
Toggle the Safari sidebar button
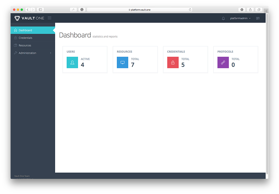(40, 10)
